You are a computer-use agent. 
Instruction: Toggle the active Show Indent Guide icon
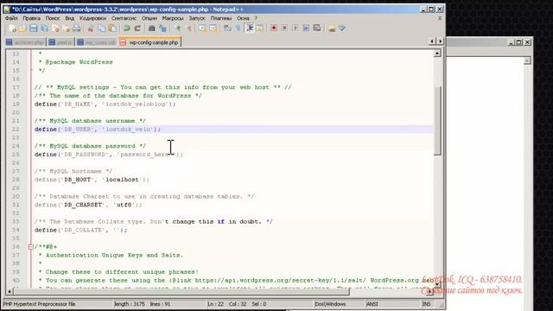point(250,29)
